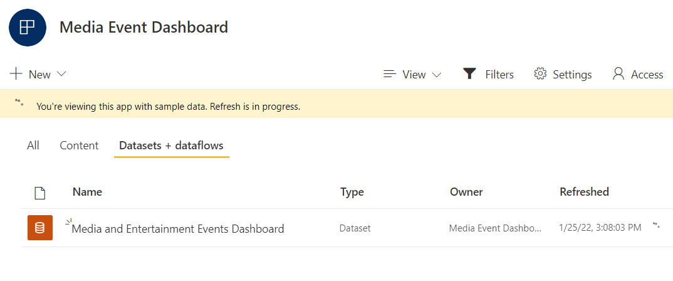The width and height of the screenshot is (673, 281).
Task: Click the Settings gear icon
Action: pos(540,74)
